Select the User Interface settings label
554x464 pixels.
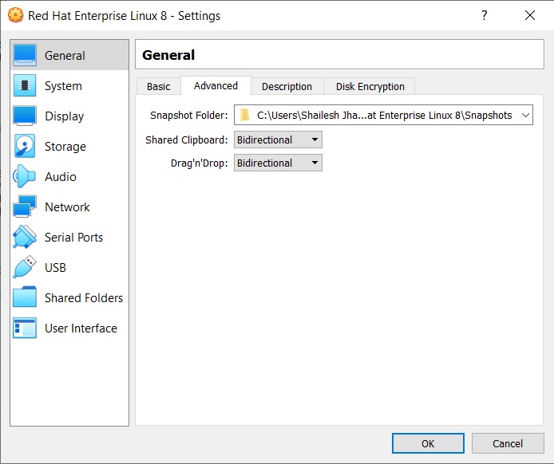[81, 328]
